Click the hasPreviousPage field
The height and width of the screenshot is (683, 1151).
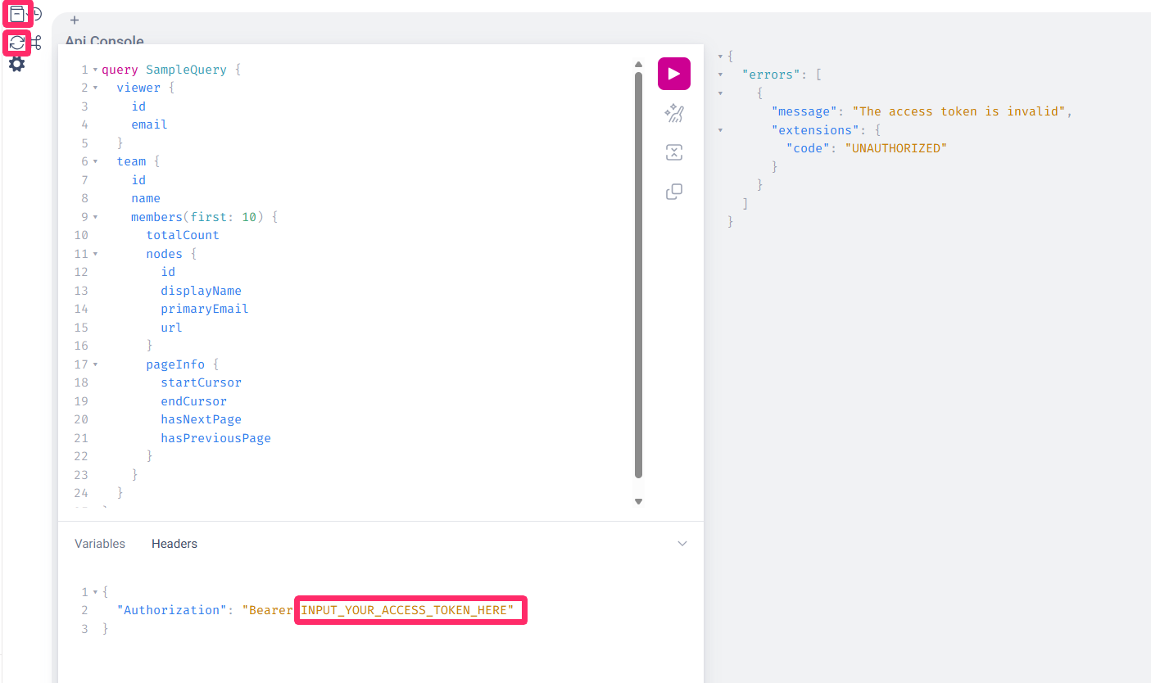[215, 438]
